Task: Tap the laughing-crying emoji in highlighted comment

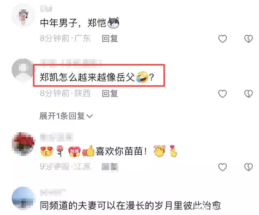Action: pos(142,77)
